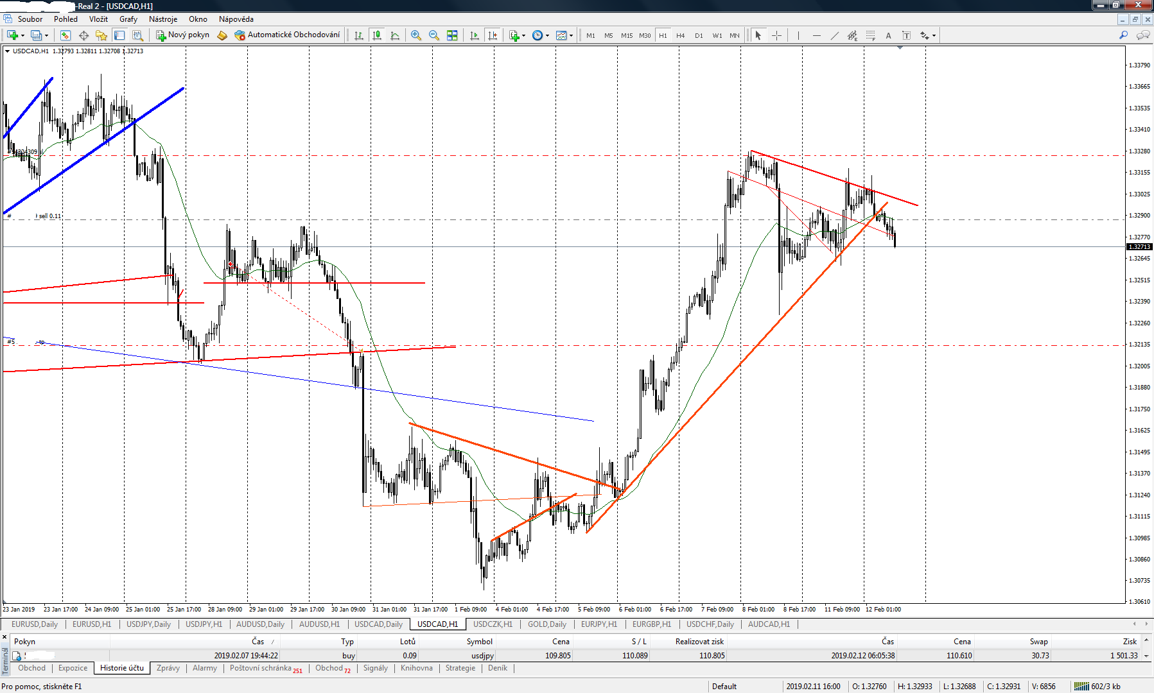
Task: Click the connection status 602/3 kb
Action: click(1097, 687)
